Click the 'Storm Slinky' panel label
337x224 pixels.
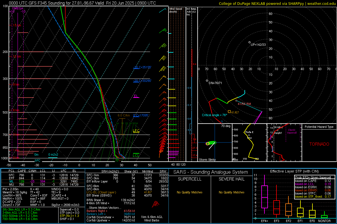pyautogui.click(x=207, y=160)
